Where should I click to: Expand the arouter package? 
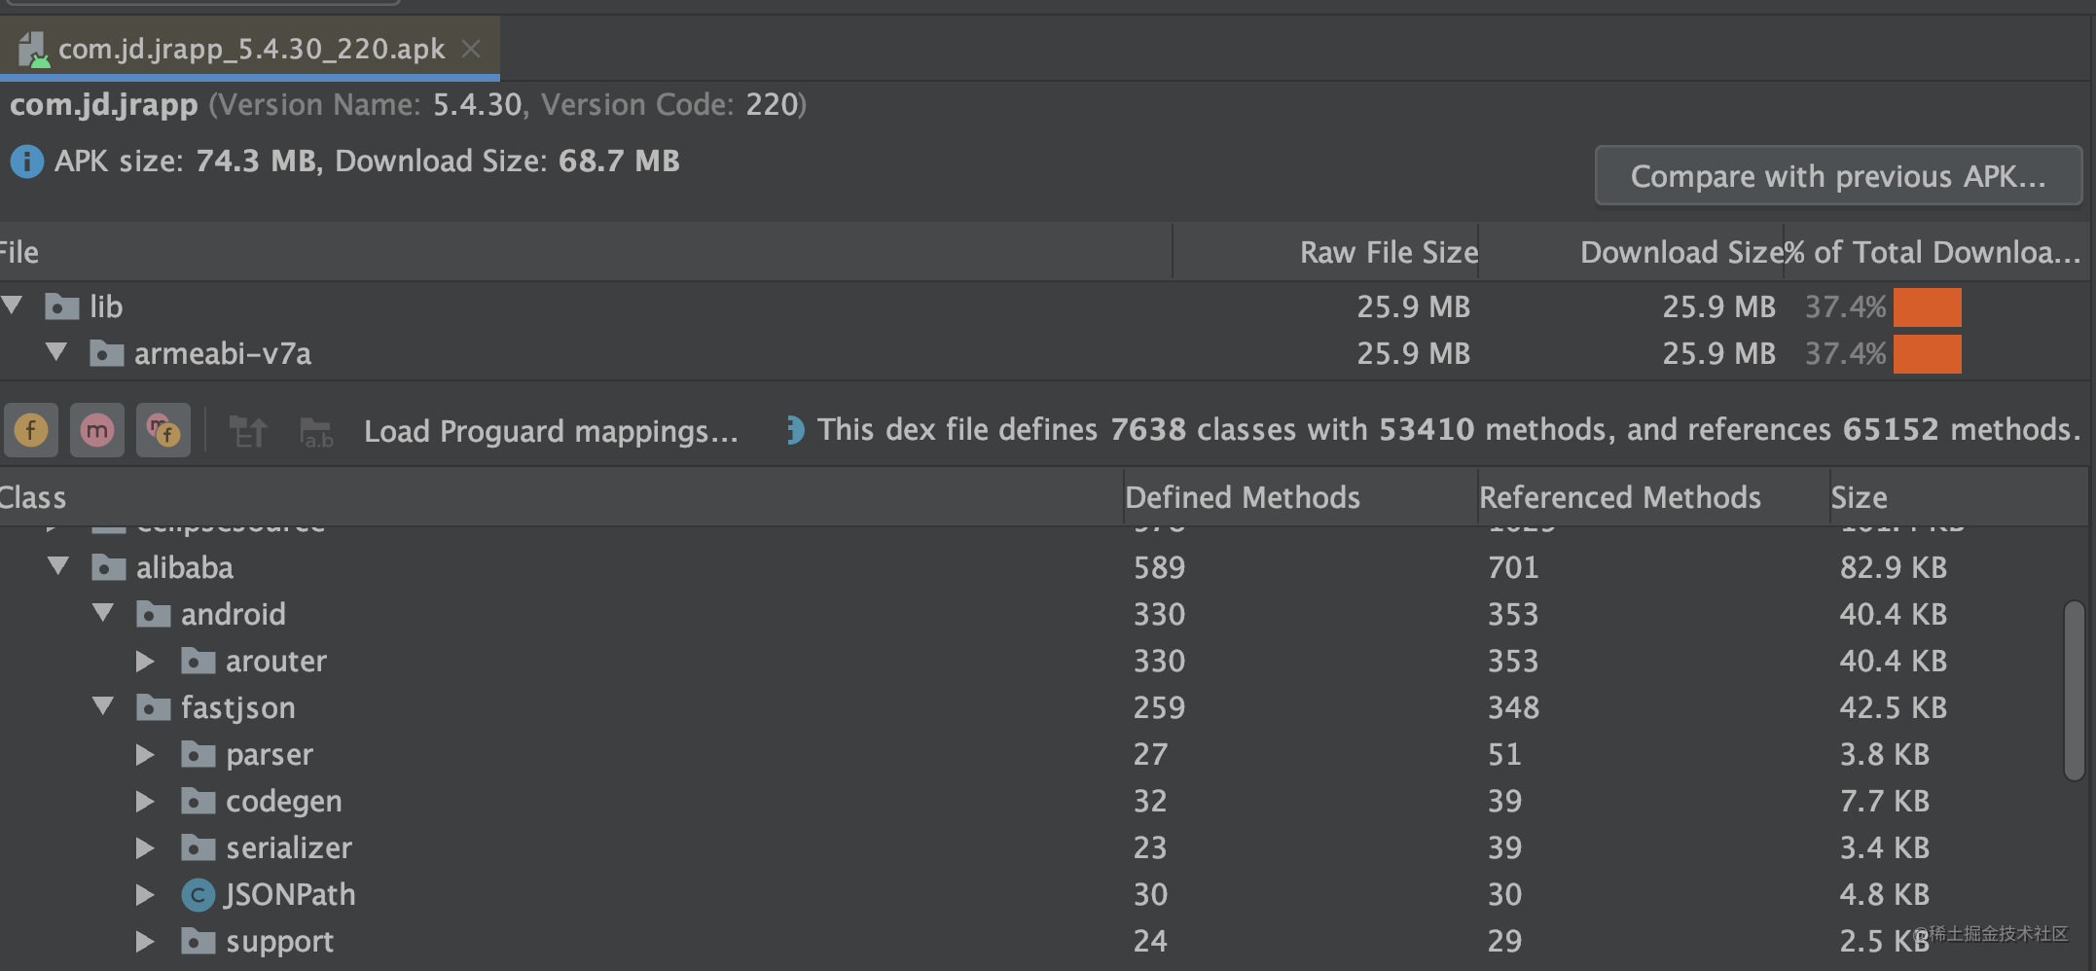pyautogui.click(x=146, y=661)
